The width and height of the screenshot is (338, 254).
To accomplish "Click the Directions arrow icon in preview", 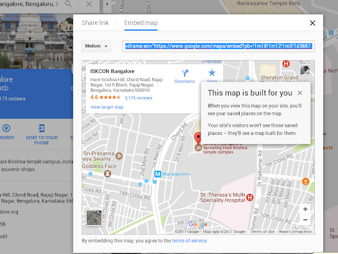I will pos(185,73).
